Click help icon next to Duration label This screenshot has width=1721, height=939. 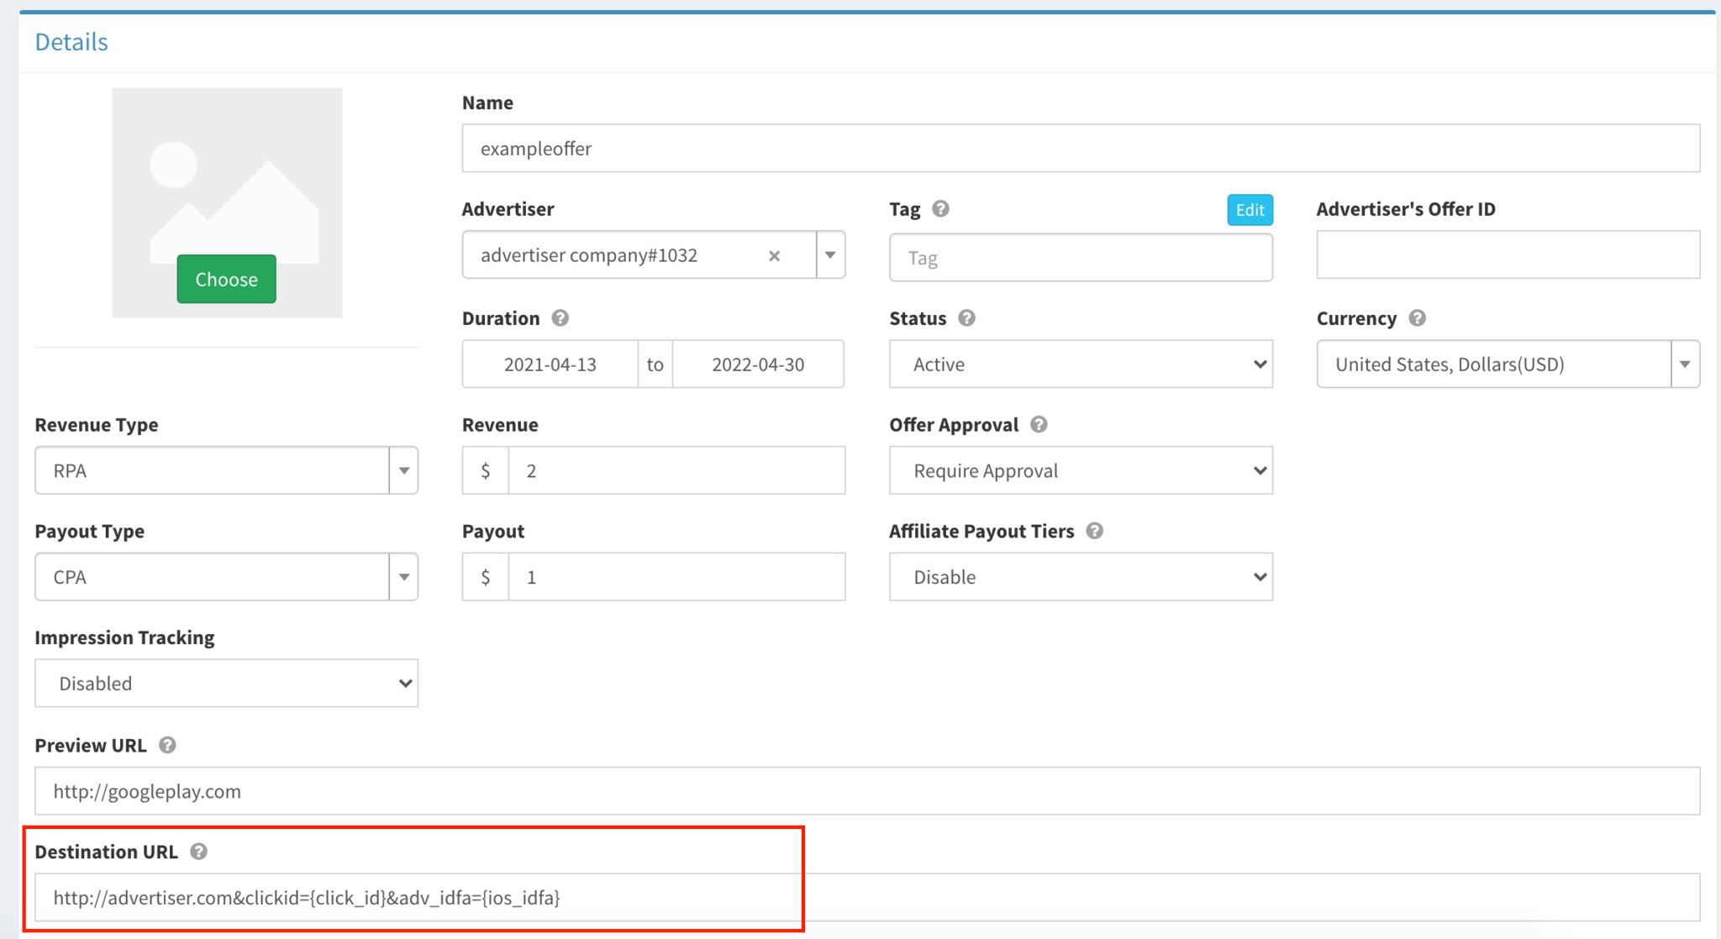pyautogui.click(x=561, y=318)
